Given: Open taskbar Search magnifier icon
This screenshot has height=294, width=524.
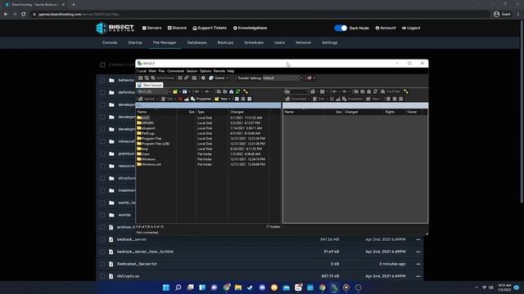Looking at the screenshot, I should [x=178, y=287].
